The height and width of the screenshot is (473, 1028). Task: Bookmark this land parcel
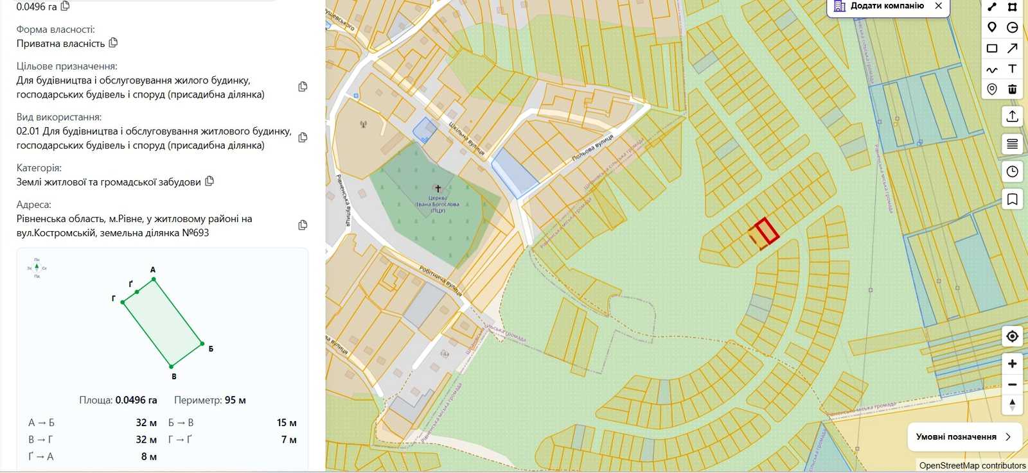(x=1013, y=200)
